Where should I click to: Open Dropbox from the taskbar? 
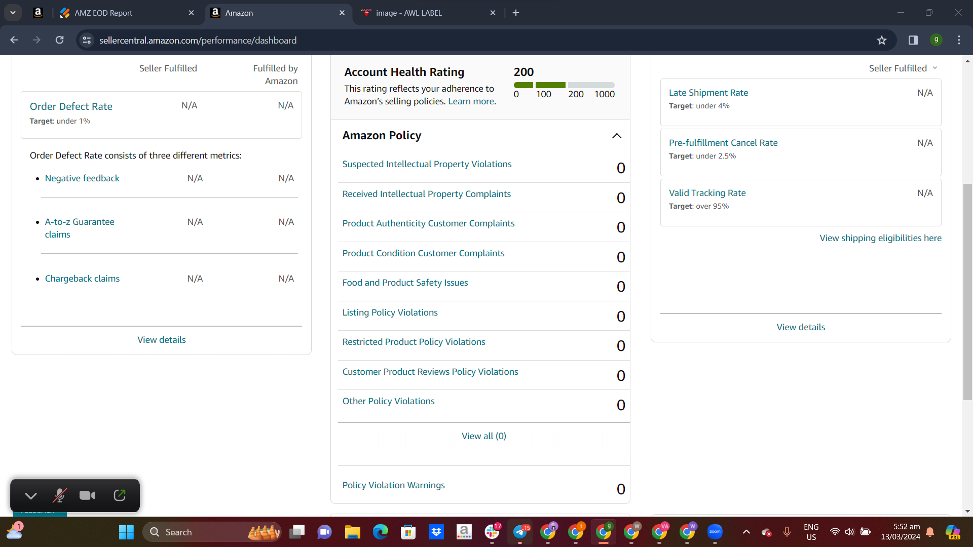click(x=436, y=532)
